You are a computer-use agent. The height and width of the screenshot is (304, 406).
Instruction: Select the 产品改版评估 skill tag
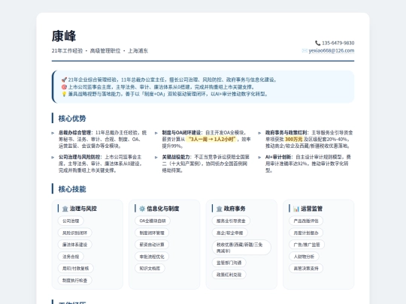[306, 221]
